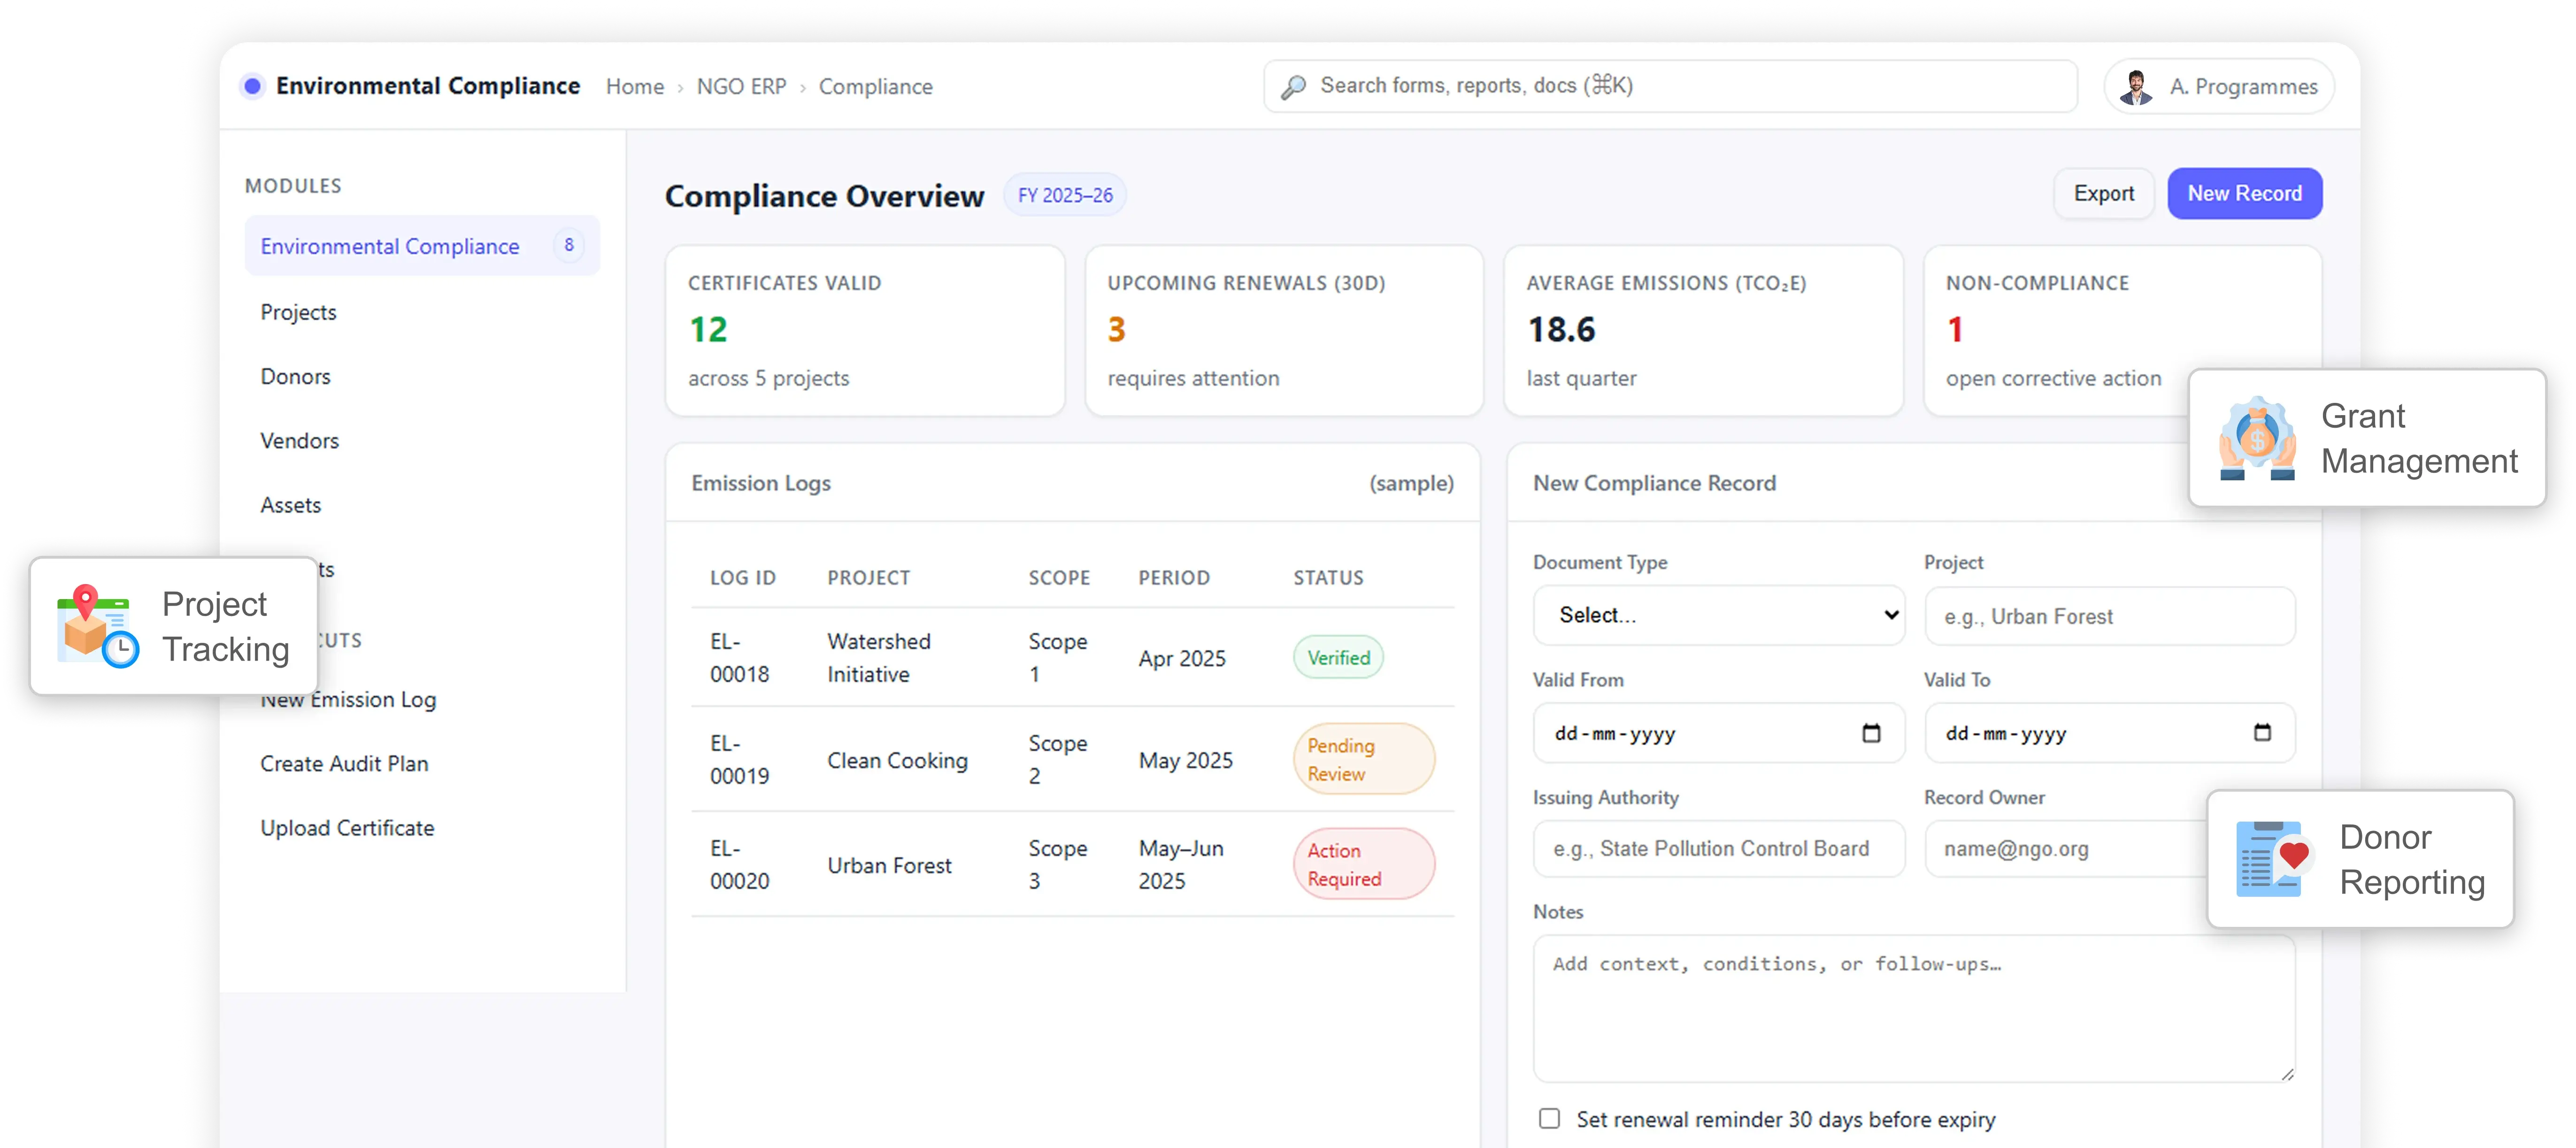2576x1148 pixels.
Task: Open the Valid To calendar picker icon
Action: click(x=2263, y=733)
